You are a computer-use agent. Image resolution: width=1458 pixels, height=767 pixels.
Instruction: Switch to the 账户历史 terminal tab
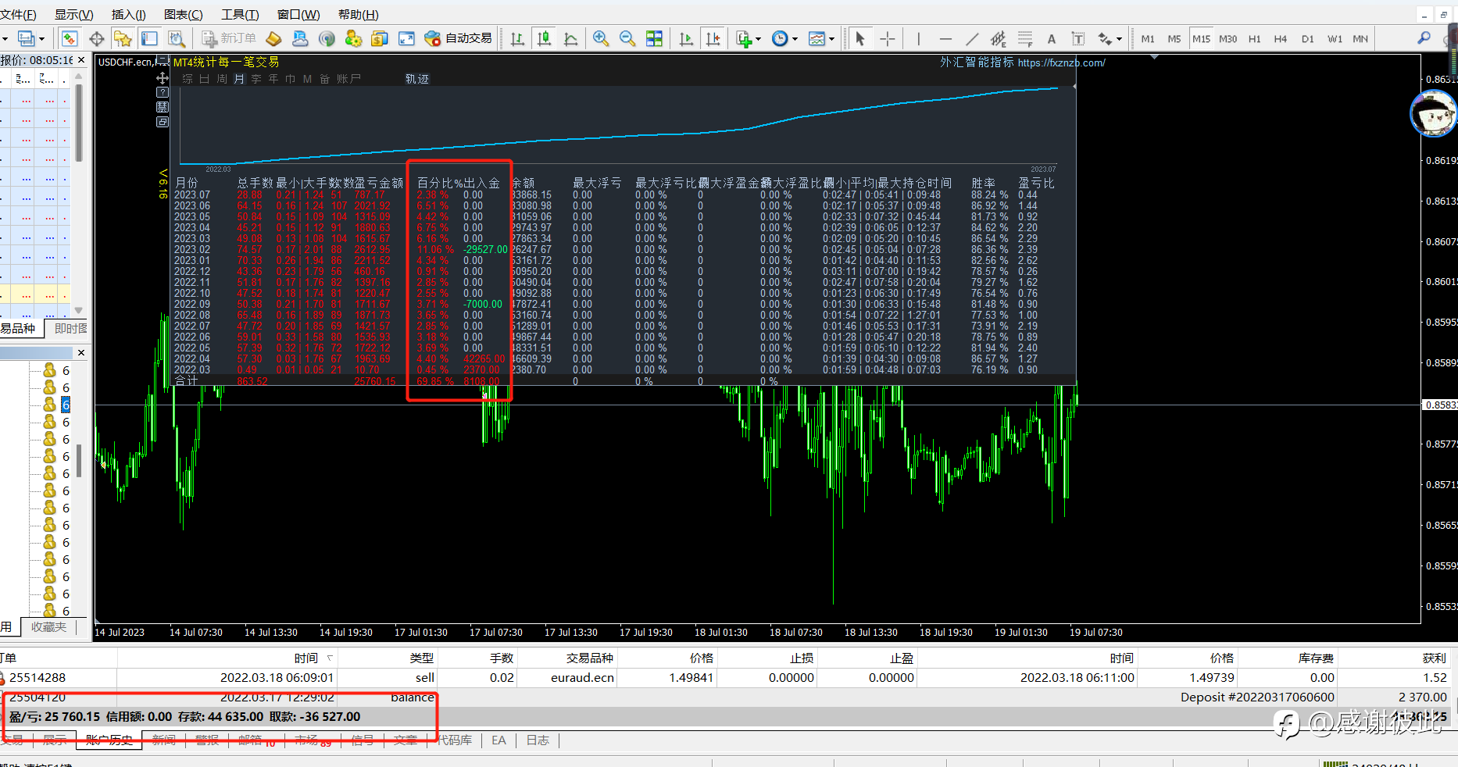[109, 740]
